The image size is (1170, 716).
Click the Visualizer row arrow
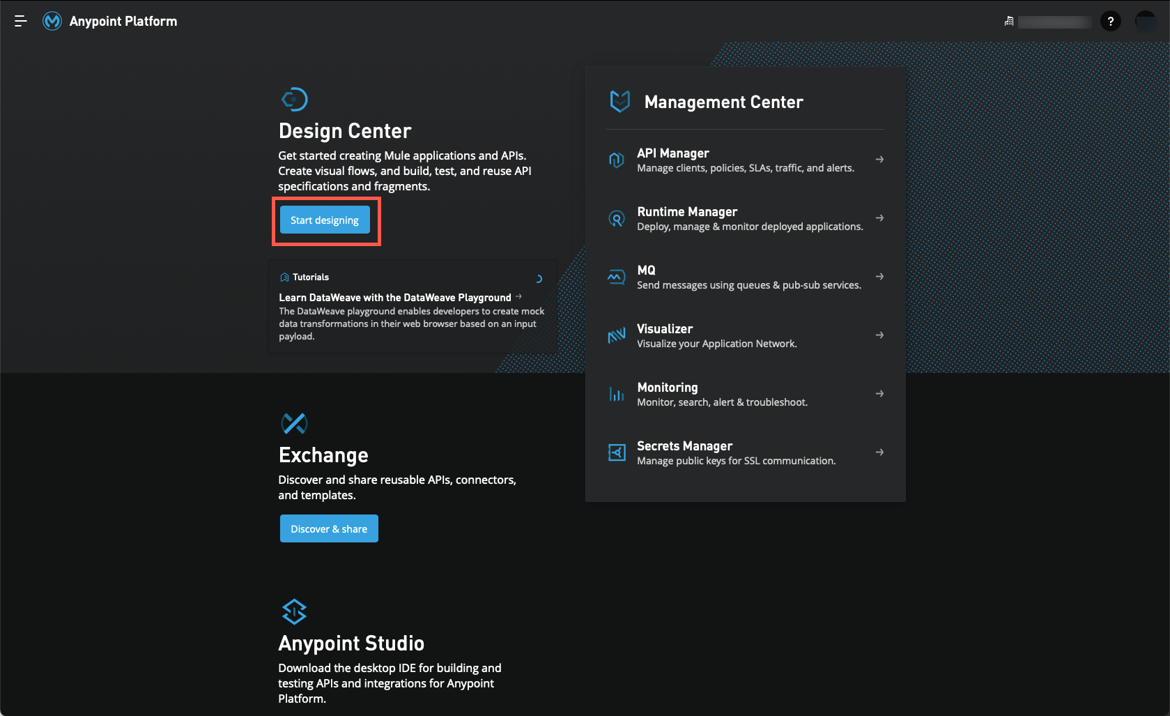coord(879,335)
